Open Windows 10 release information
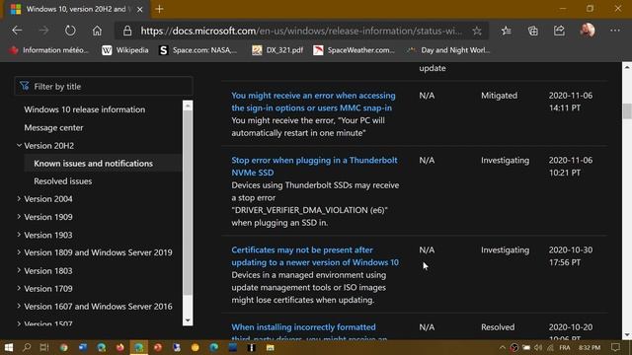The width and height of the screenshot is (632, 355). pos(85,109)
